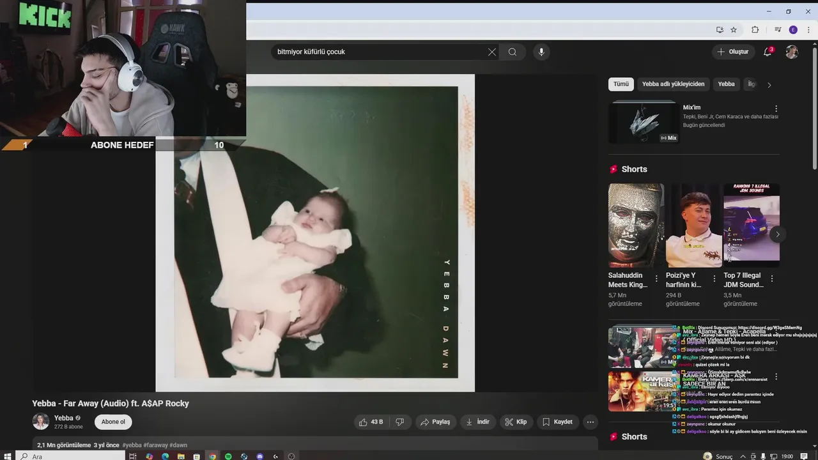Viewport: 818px width, 460px height.
Task: Show hidden system tray icons
Action: pyautogui.click(x=745, y=456)
